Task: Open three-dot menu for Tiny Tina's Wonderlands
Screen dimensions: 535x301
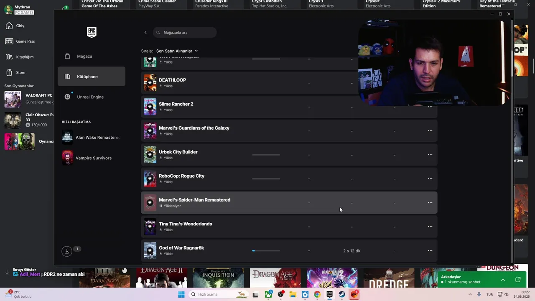Action: coord(430,227)
